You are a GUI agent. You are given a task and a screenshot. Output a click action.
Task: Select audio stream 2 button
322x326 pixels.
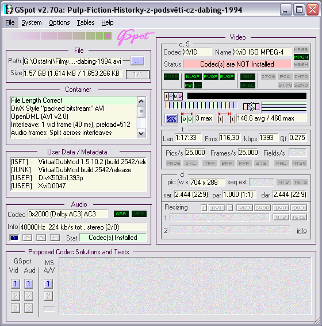tap(27, 238)
